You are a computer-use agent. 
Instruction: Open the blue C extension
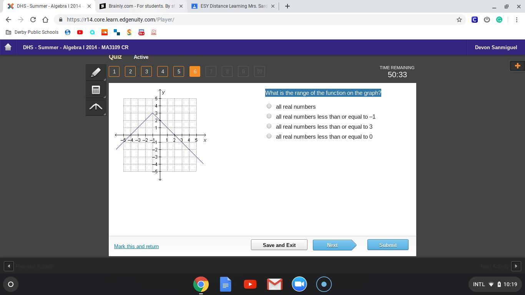(x=475, y=20)
